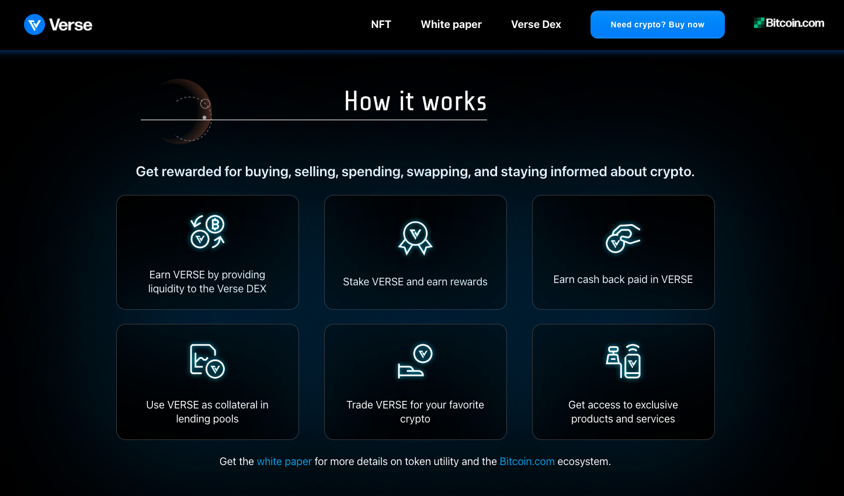Click the Verse logo icon
This screenshot has height=496, width=844.
(x=34, y=25)
